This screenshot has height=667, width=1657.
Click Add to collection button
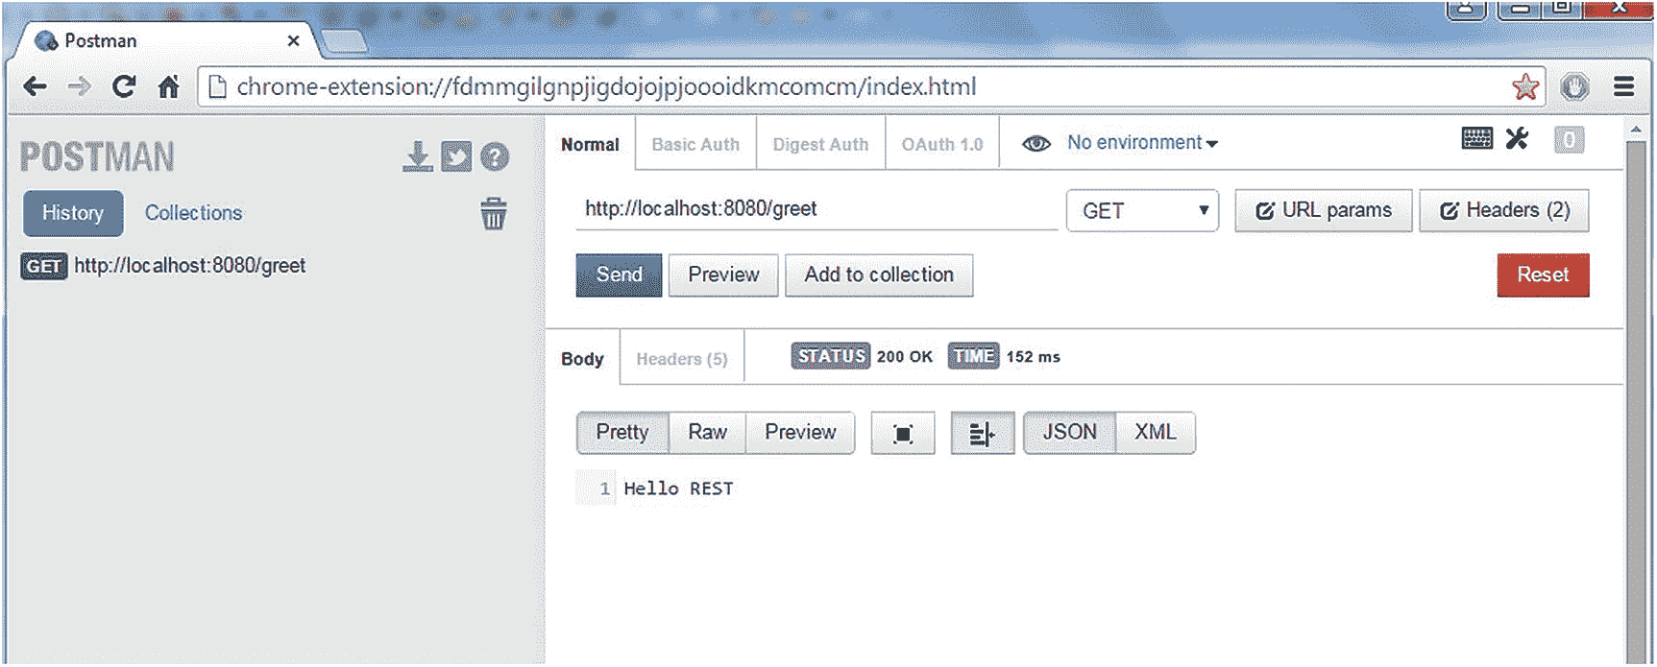point(879,275)
